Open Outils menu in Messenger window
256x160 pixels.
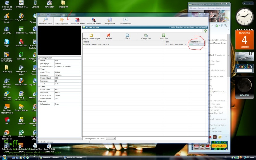click(219, 8)
